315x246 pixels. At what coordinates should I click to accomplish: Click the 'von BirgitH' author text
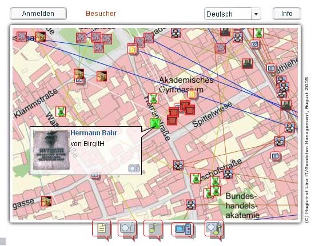[87, 144]
